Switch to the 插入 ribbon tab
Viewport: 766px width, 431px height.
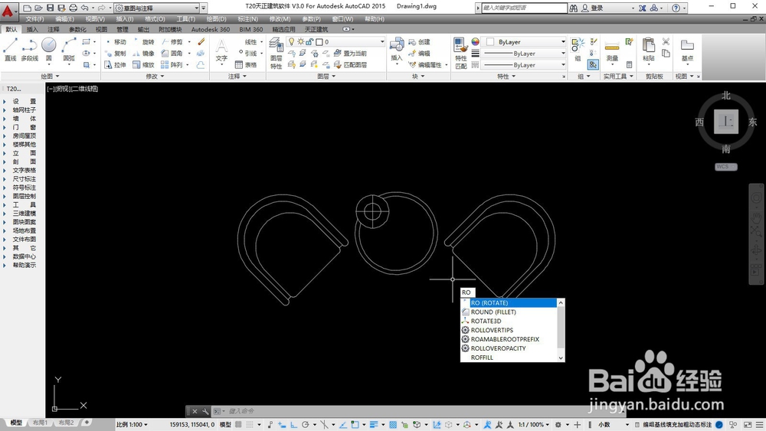click(32, 29)
